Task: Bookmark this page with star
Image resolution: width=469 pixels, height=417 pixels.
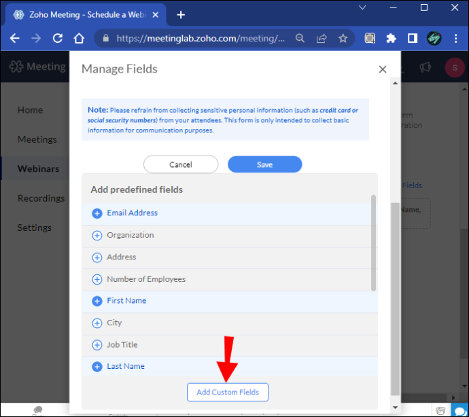Action: 343,38
